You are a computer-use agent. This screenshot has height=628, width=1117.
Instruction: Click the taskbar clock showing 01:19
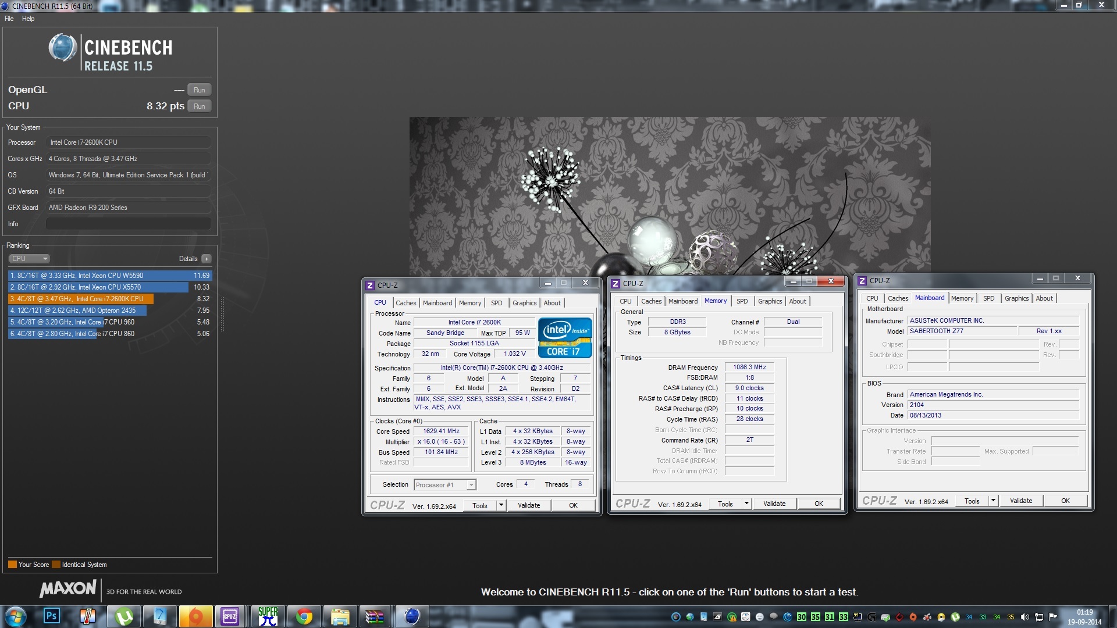(x=1084, y=617)
